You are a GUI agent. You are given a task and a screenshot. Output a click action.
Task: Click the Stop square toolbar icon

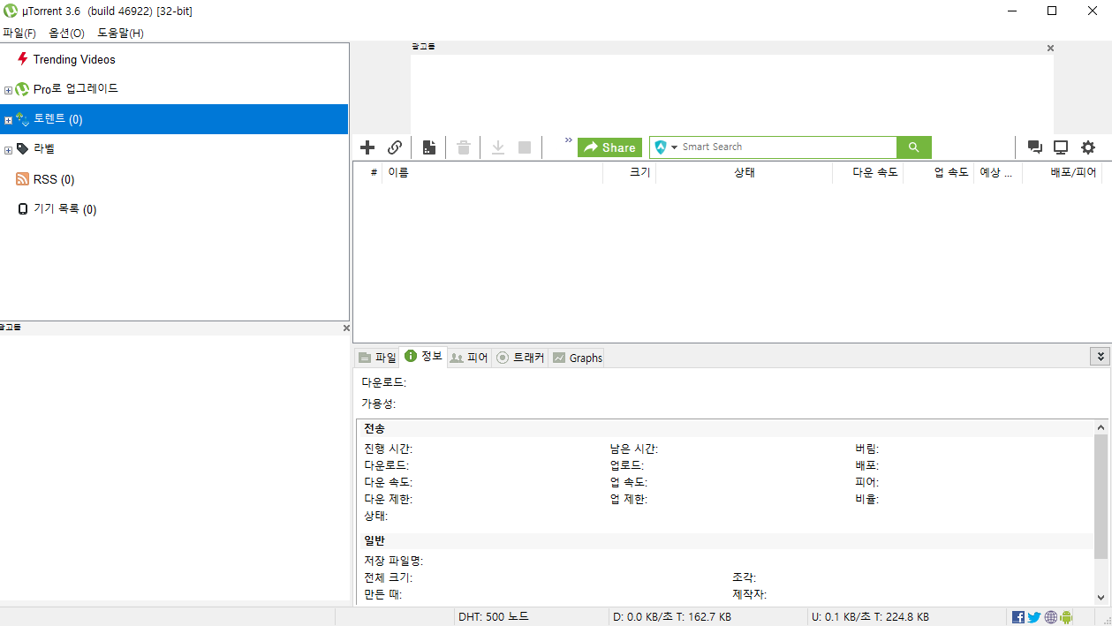point(525,147)
